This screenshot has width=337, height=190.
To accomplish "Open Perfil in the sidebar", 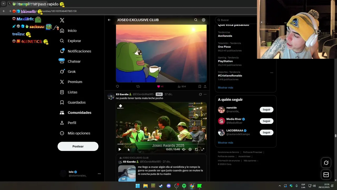I will click(x=68, y=123).
